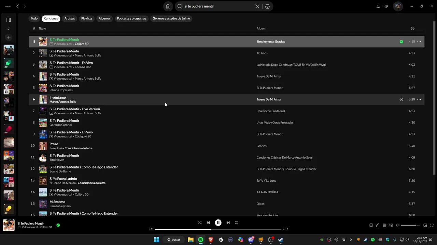Viewport: 437px width, 245px height.
Task: Open Windows Start menu
Action: coord(156,240)
